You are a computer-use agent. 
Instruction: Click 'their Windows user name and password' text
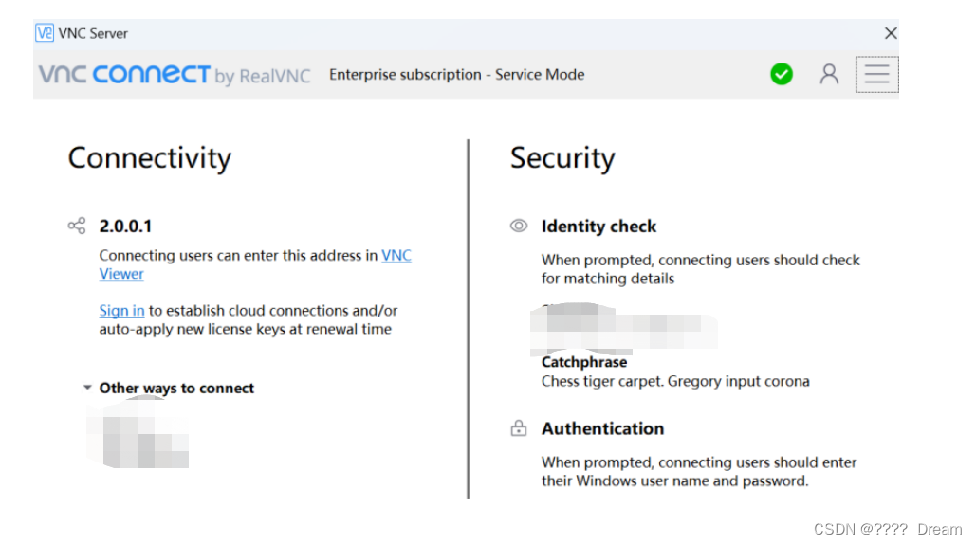[674, 481]
